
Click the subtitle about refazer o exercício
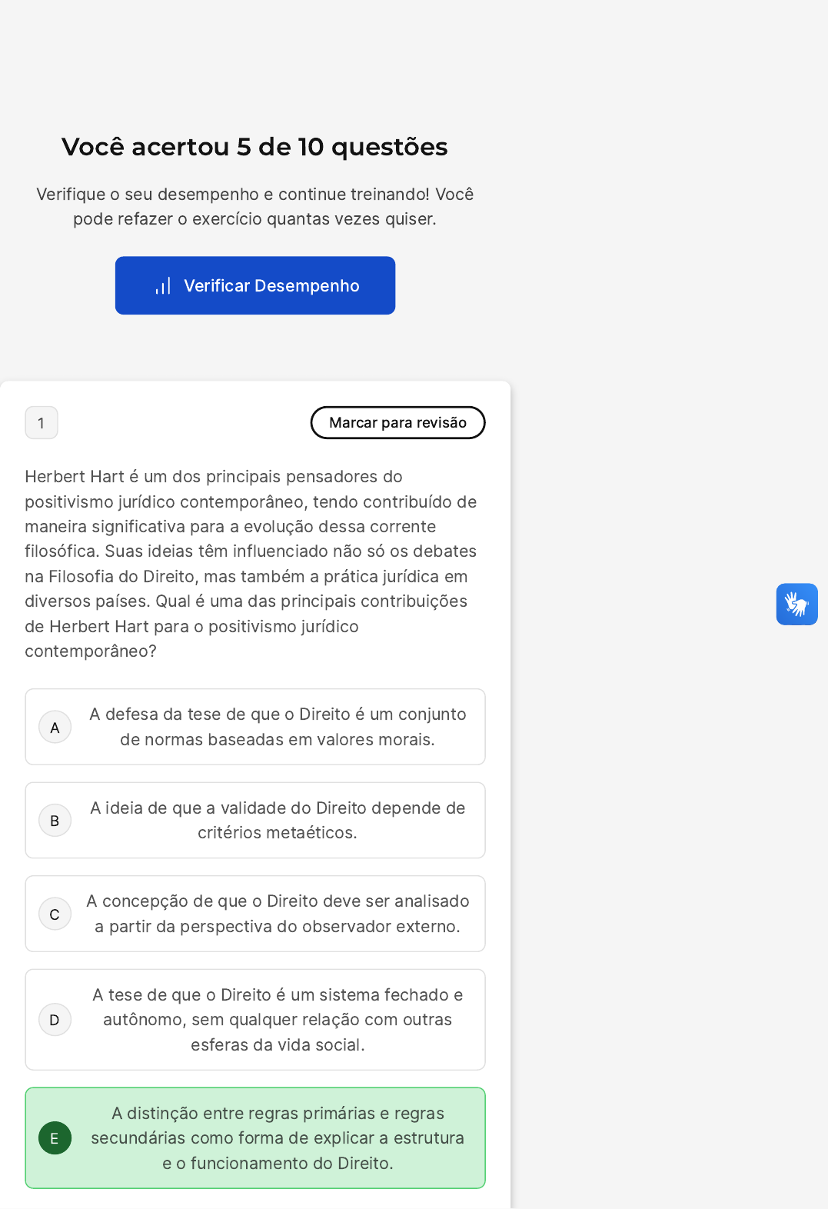pos(254,207)
